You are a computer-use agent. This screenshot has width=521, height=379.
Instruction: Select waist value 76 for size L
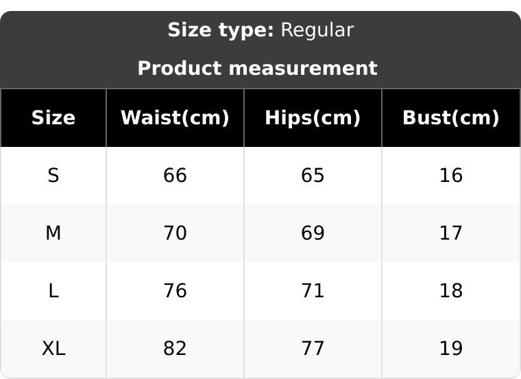pos(175,291)
